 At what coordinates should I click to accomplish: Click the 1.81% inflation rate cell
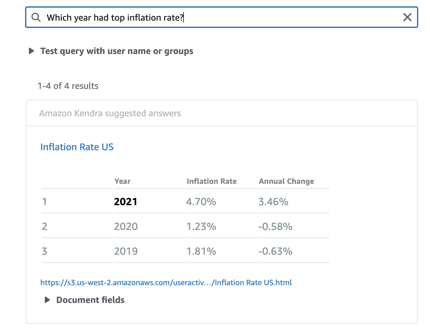pos(201,251)
